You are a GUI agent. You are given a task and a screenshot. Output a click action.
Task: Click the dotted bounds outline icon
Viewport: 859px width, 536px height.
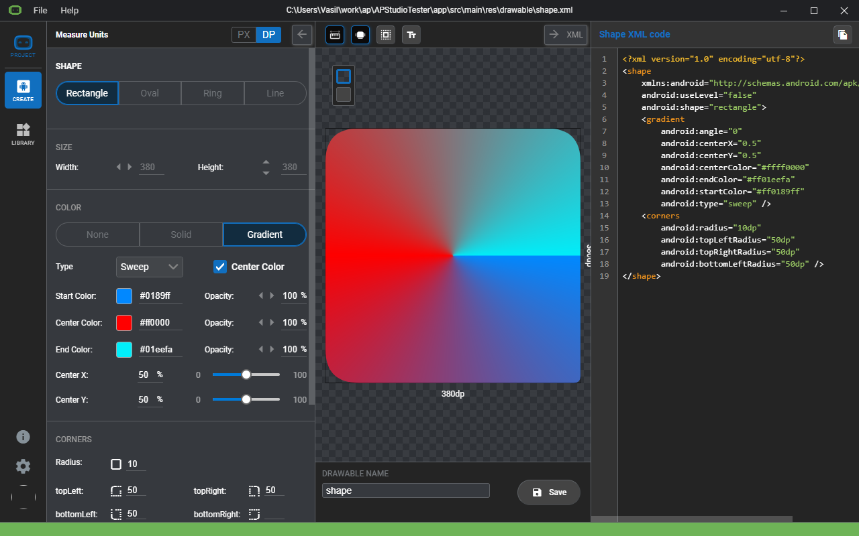click(x=386, y=35)
